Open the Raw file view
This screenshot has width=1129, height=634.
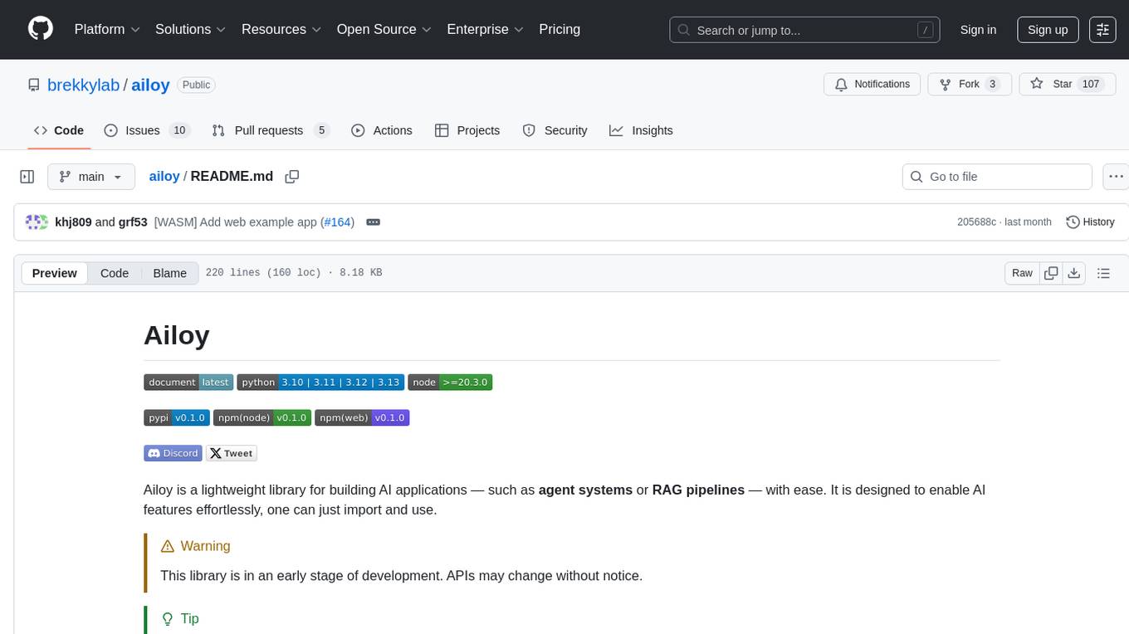tap(1022, 273)
